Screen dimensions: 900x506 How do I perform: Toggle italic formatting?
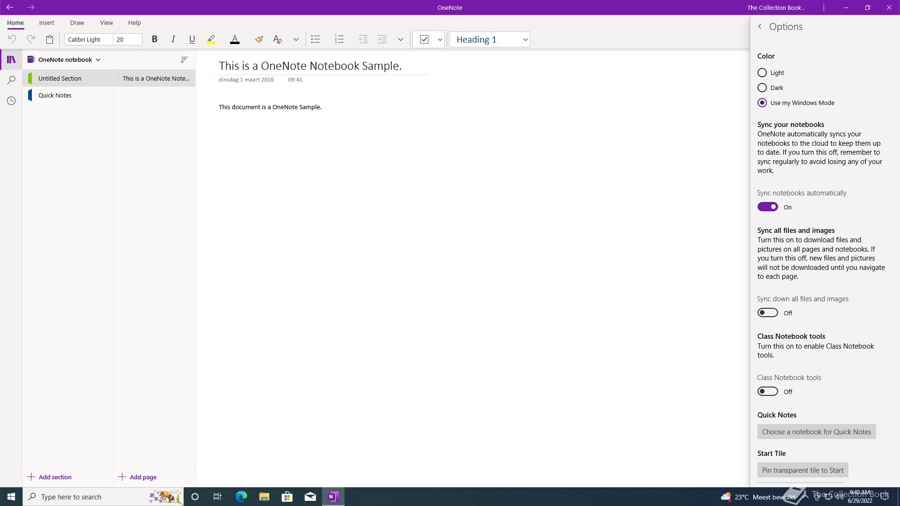coord(173,39)
